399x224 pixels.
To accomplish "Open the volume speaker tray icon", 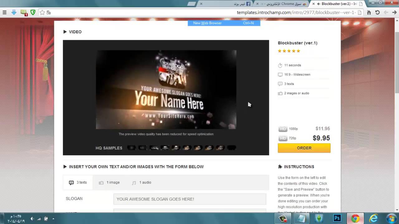I will (32, 218).
